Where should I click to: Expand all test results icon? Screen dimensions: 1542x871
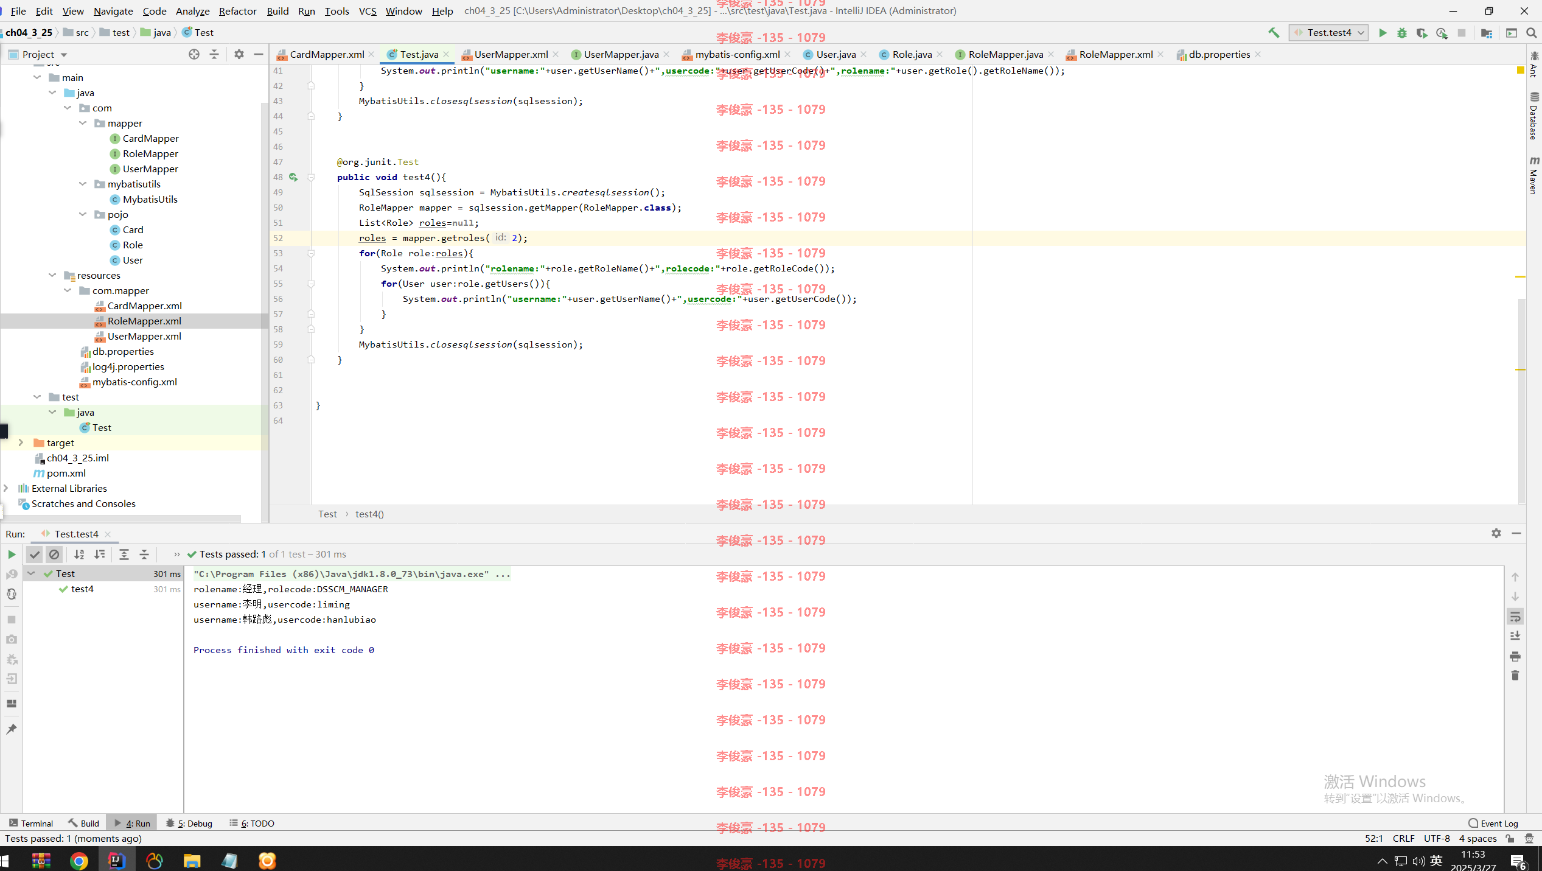[124, 554]
